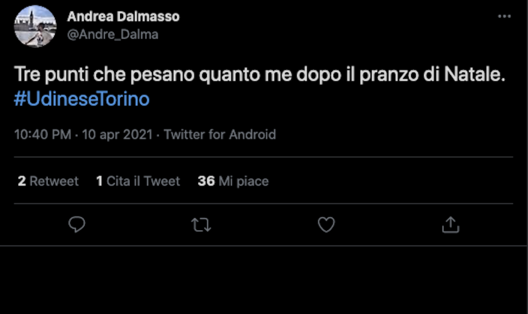528x314 pixels.
Task: Click the 10 apr 2021 timestamp
Action: coord(116,134)
